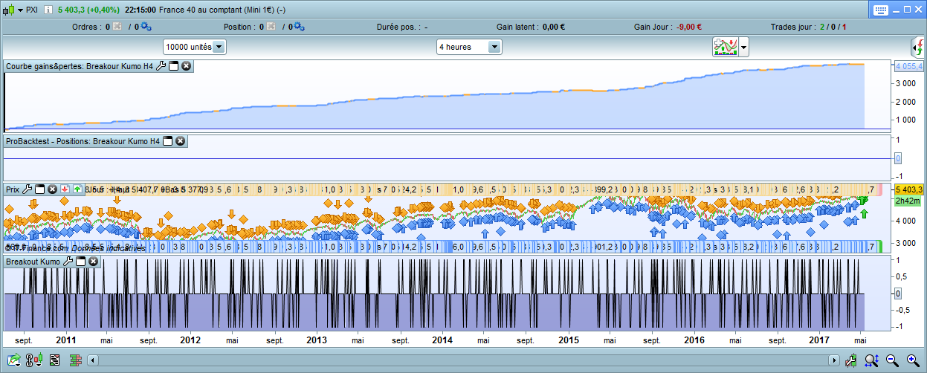
Task: Toggle maximize on Breakout Kumo panel
Action: (x=80, y=262)
